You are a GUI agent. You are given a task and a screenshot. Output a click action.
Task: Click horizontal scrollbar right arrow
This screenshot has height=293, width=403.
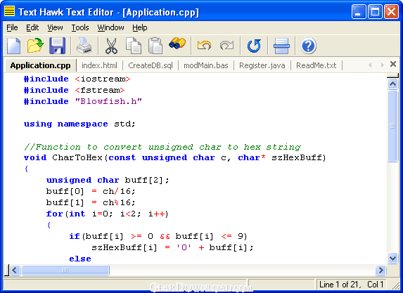pos(380,270)
